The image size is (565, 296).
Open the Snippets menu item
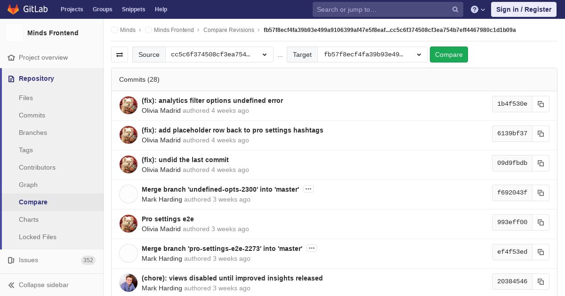[x=134, y=9]
